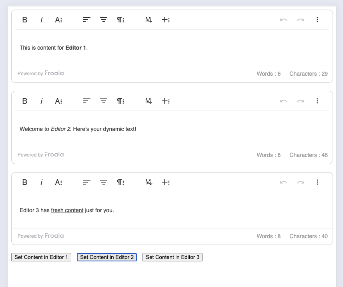Open the More Misc menu in Editor 1
The width and height of the screenshot is (343, 287).
click(x=317, y=20)
